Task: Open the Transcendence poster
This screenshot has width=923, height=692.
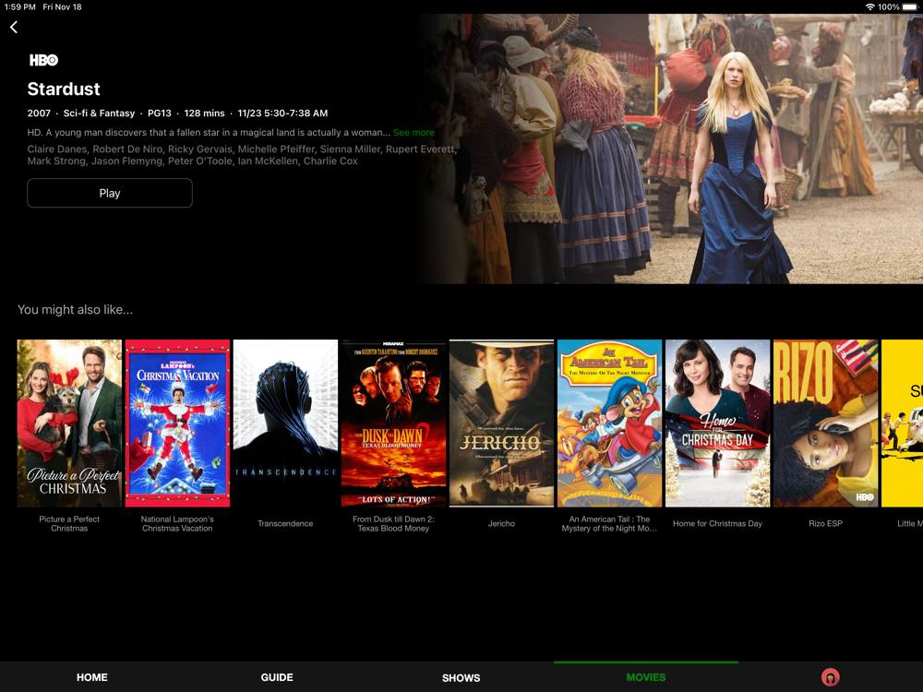Action: tap(285, 424)
